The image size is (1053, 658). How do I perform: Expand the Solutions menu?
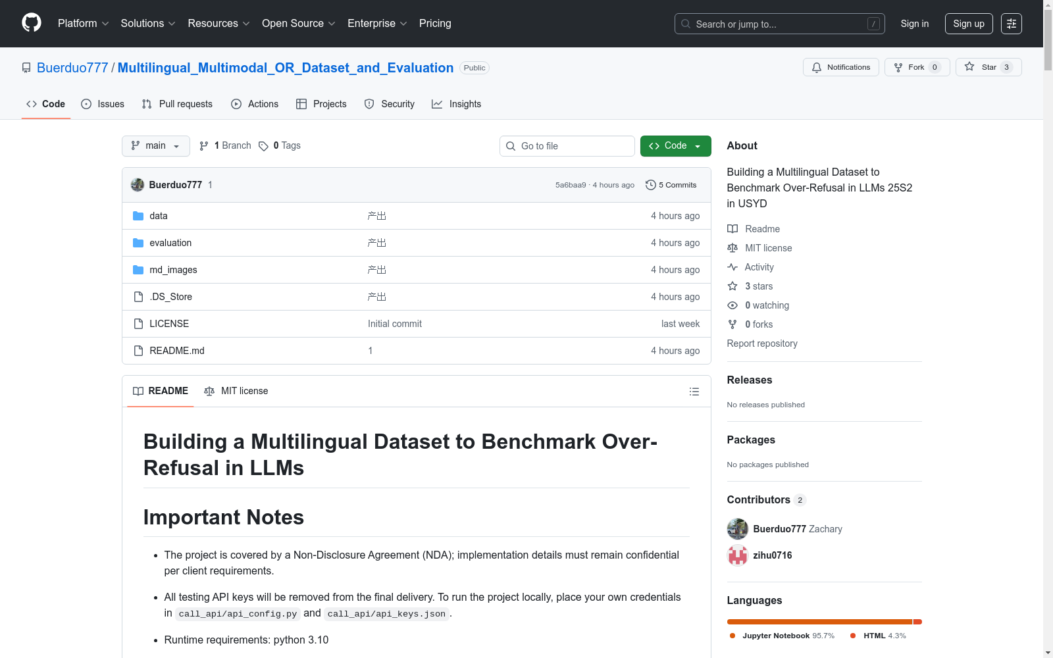tap(148, 24)
